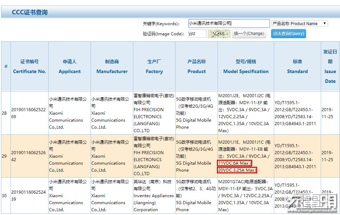Click the Issue Date column header
The height and width of the screenshot is (215, 340).
click(x=330, y=66)
